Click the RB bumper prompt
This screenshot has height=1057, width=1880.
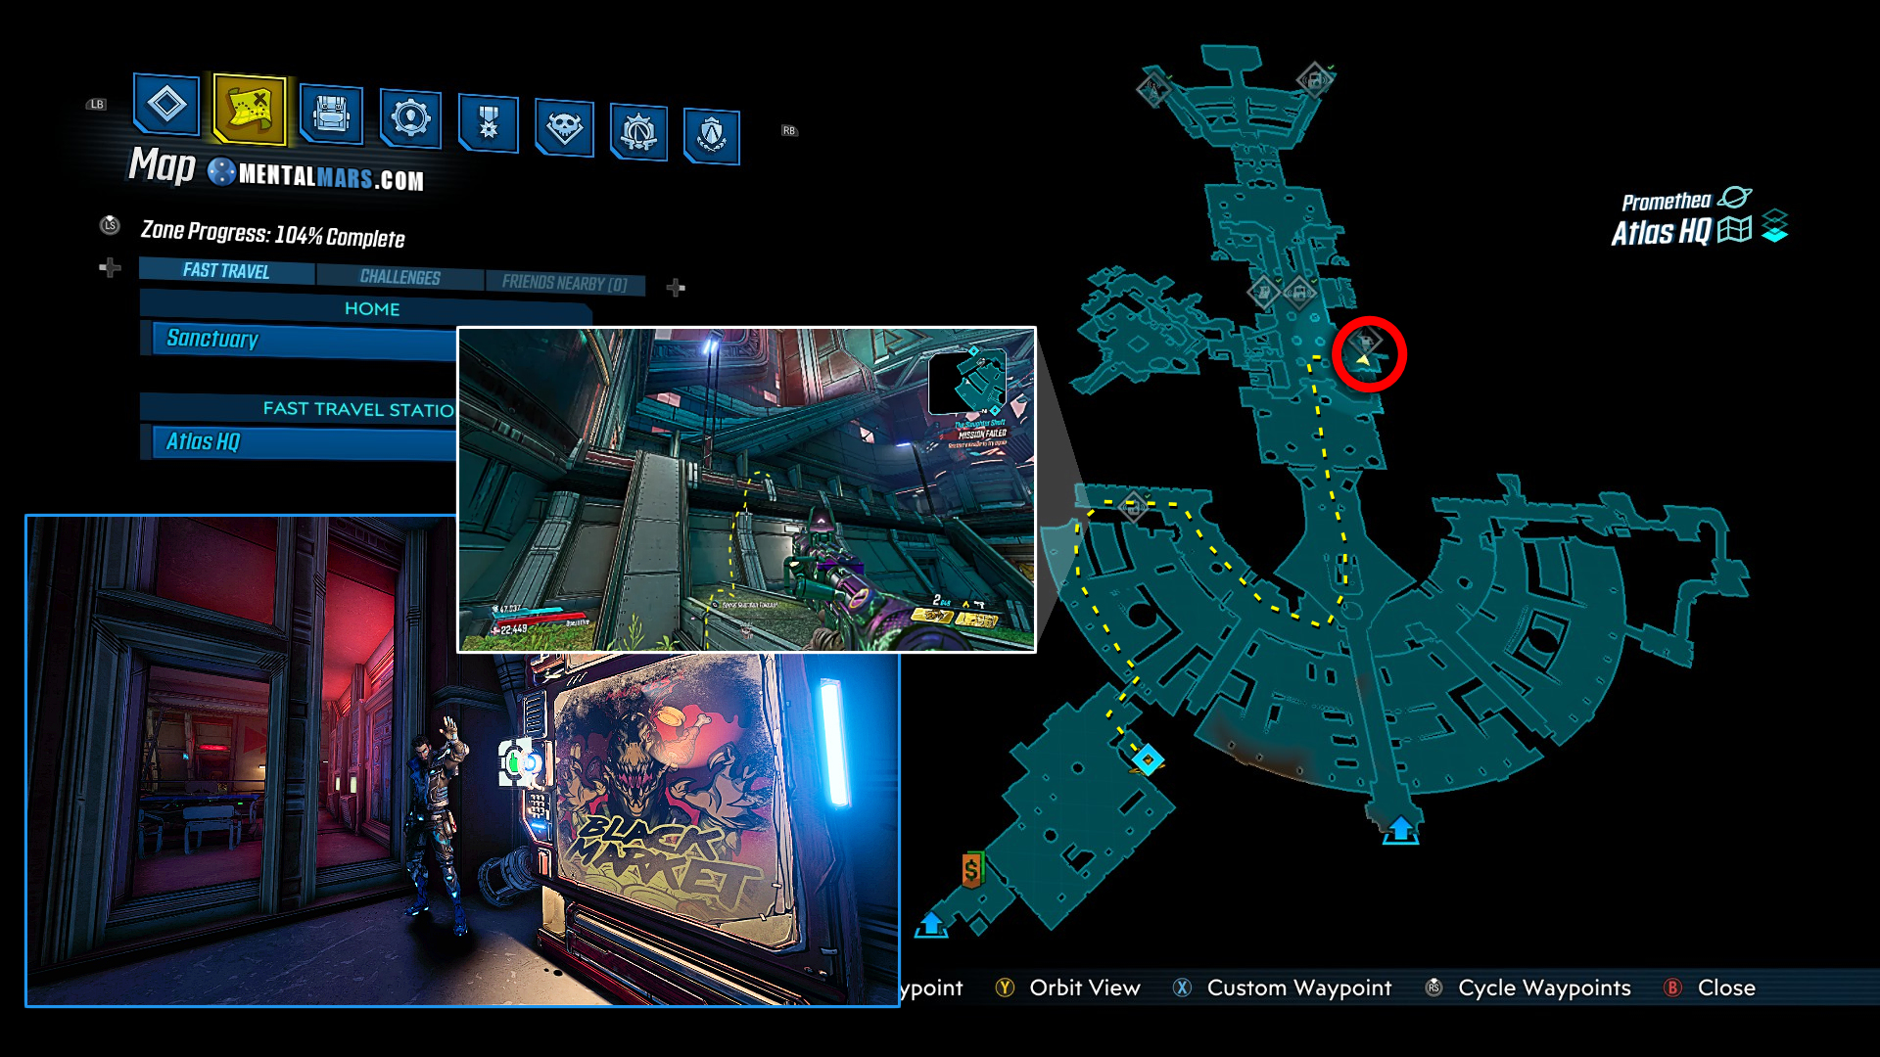pos(789,130)
